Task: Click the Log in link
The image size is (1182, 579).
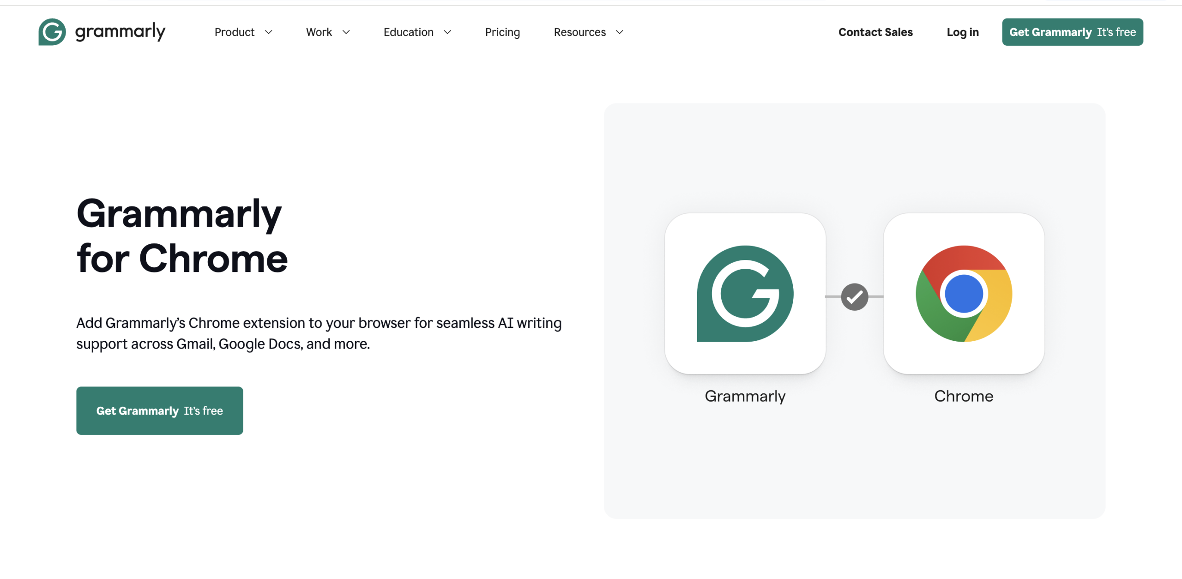Action: [962, 32]
